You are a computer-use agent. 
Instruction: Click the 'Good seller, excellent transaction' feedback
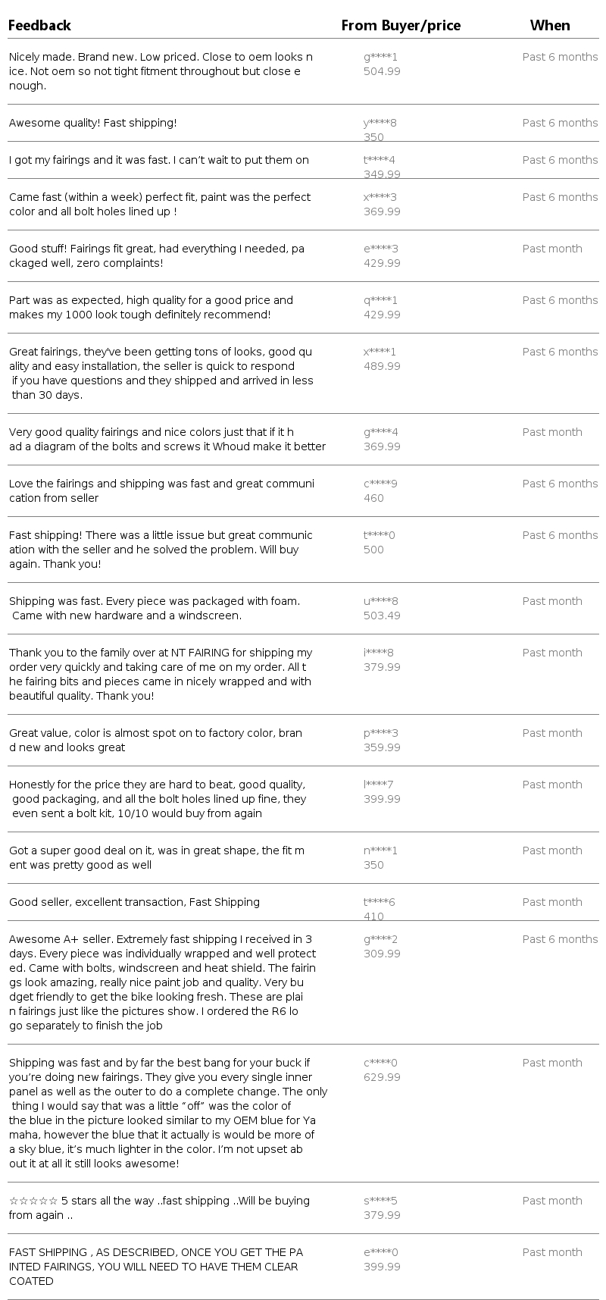pos(134,902)
